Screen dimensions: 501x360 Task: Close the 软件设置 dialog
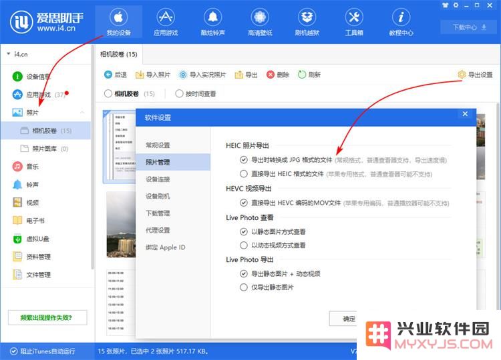click(465, 114)
